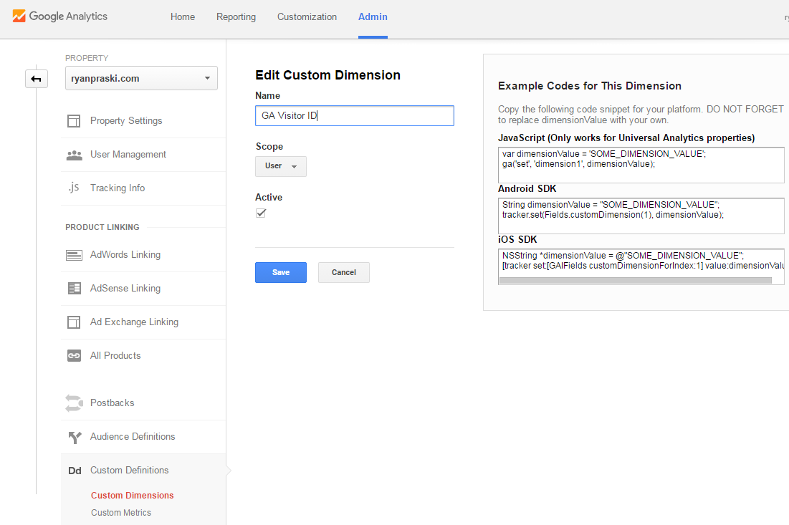Select Custom Metrics submenu item
Image resolution: width=789 pixels, height=525 pixels.
tap(121, 512)
